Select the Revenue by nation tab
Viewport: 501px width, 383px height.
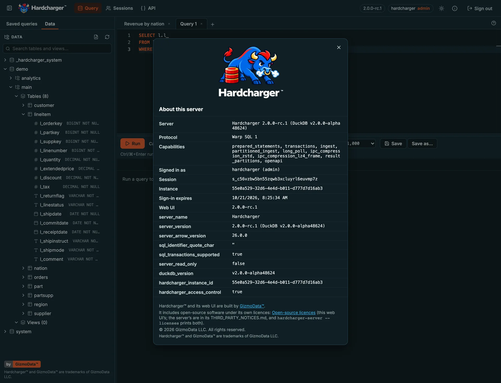[x=144, y=24]
